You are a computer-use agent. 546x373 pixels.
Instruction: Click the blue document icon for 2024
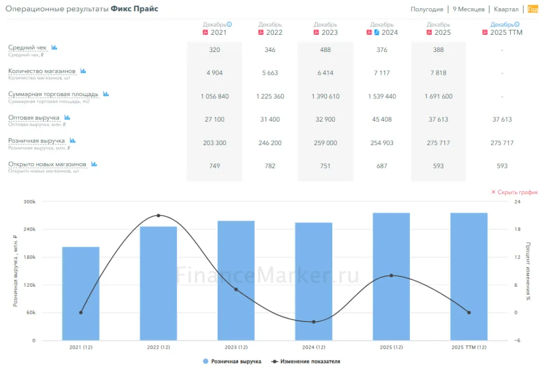[376, 32]
